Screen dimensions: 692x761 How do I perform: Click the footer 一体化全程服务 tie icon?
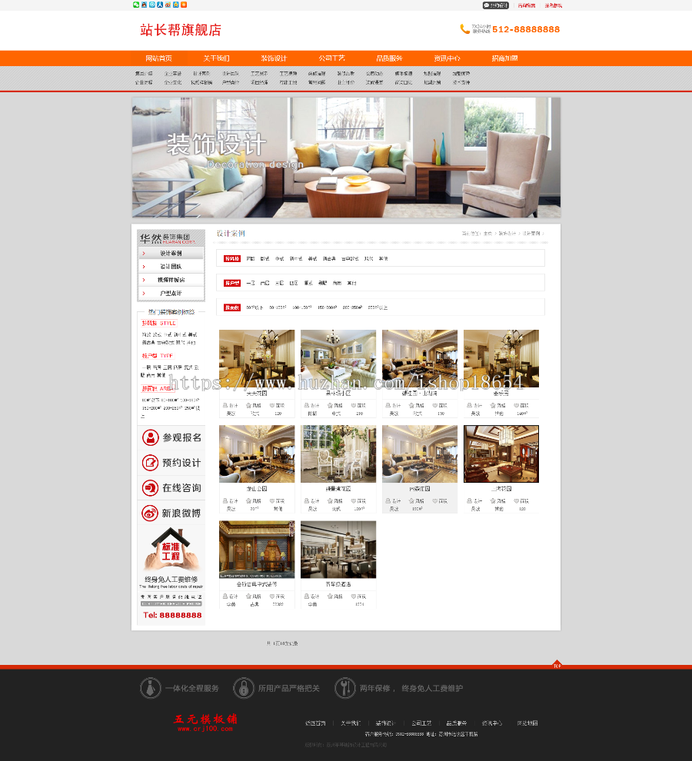tap(151, 688)
